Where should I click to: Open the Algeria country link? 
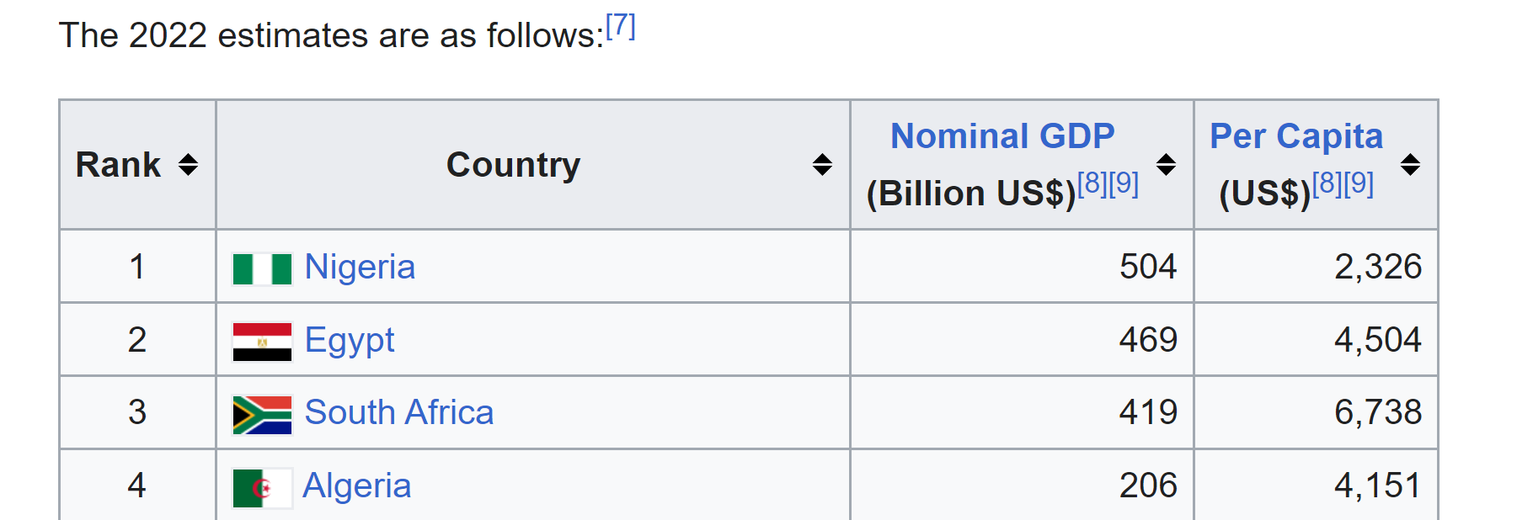coord(357,486)
